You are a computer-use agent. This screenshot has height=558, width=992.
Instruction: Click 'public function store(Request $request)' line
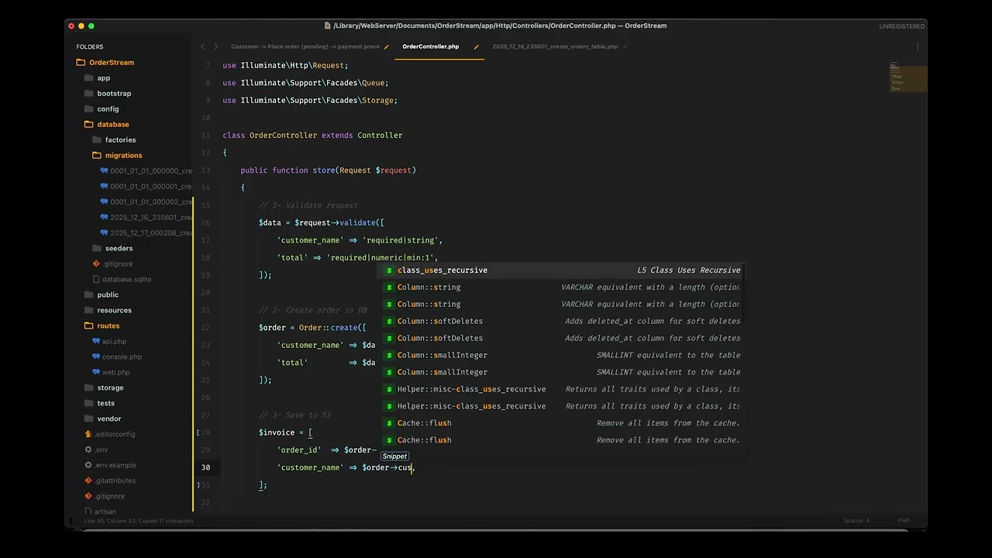click(x=329, y=170)
